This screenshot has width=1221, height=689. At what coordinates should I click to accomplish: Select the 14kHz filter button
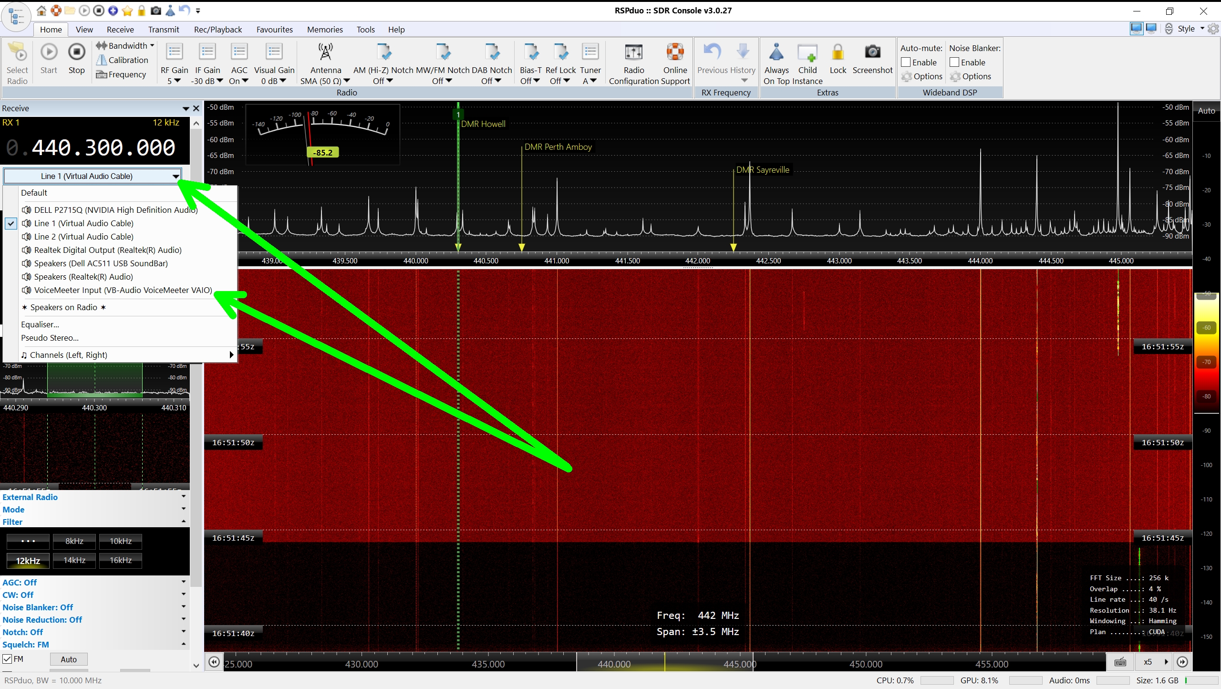tap(74, 560)
